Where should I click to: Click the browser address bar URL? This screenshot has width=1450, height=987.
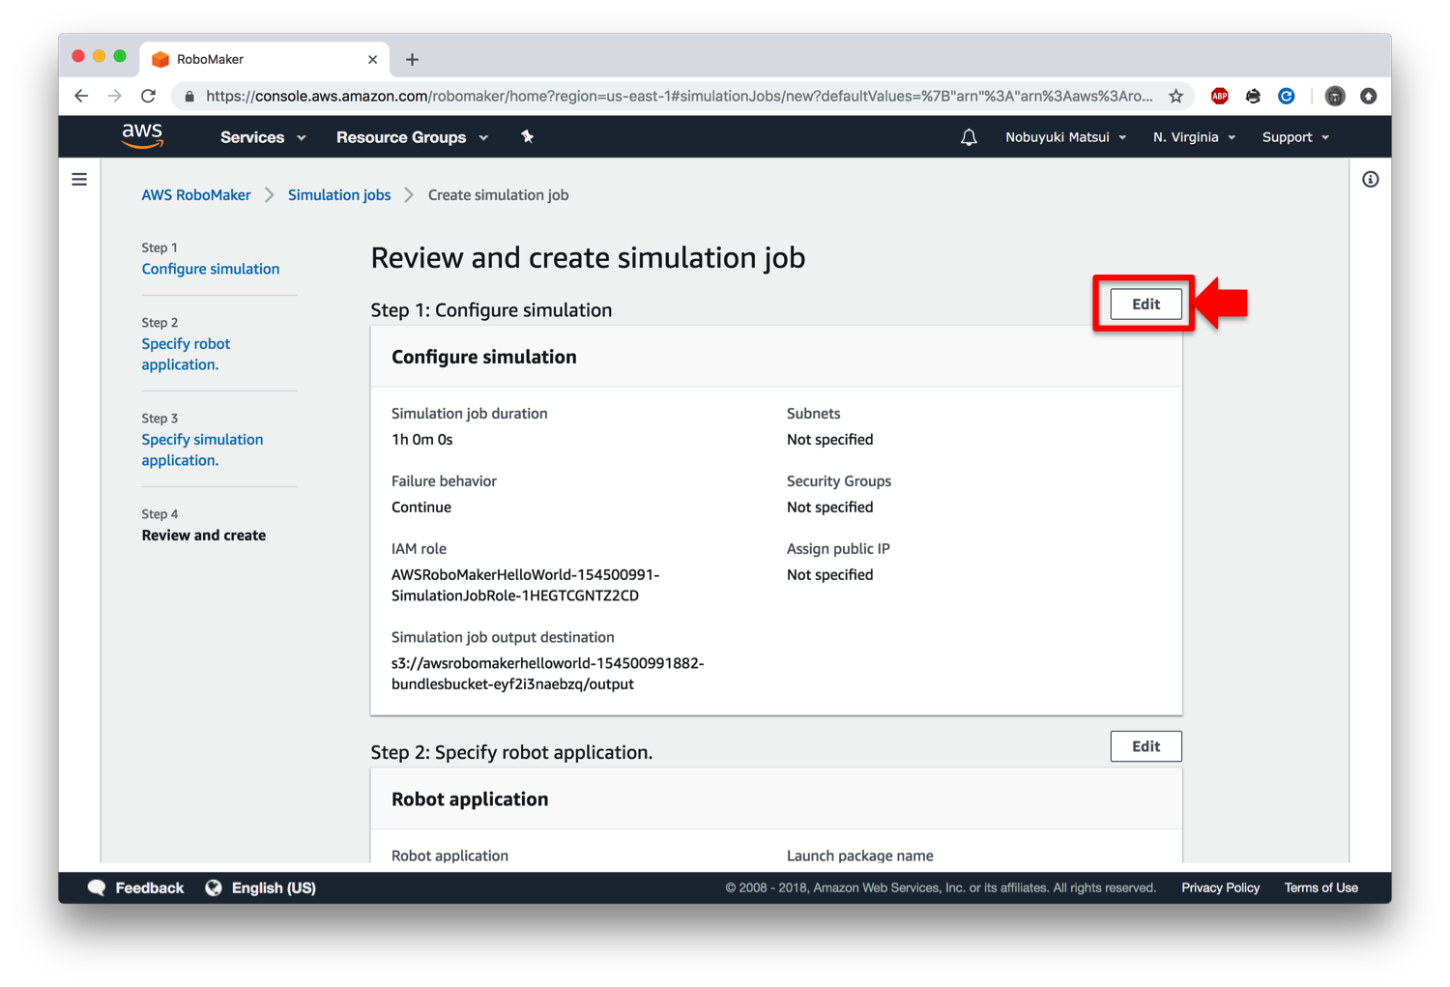677,96
